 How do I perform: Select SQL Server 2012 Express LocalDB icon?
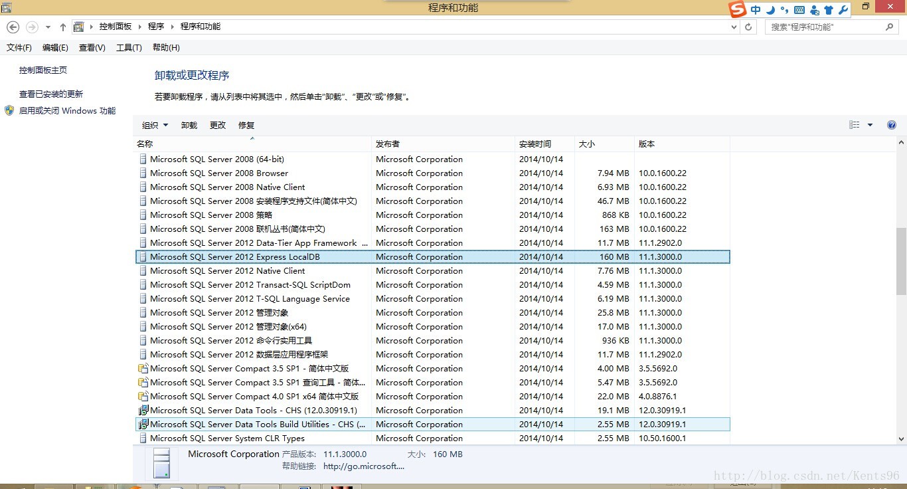(x=143, y=257)
